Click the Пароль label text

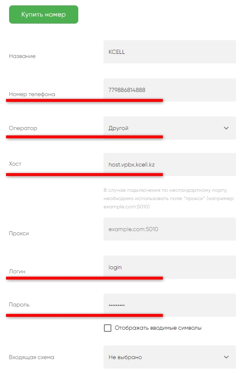pyautogui.click(x=19, y=304)
